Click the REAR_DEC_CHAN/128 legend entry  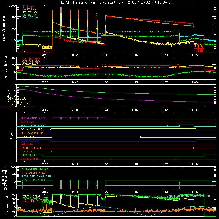tap(36, 176)
